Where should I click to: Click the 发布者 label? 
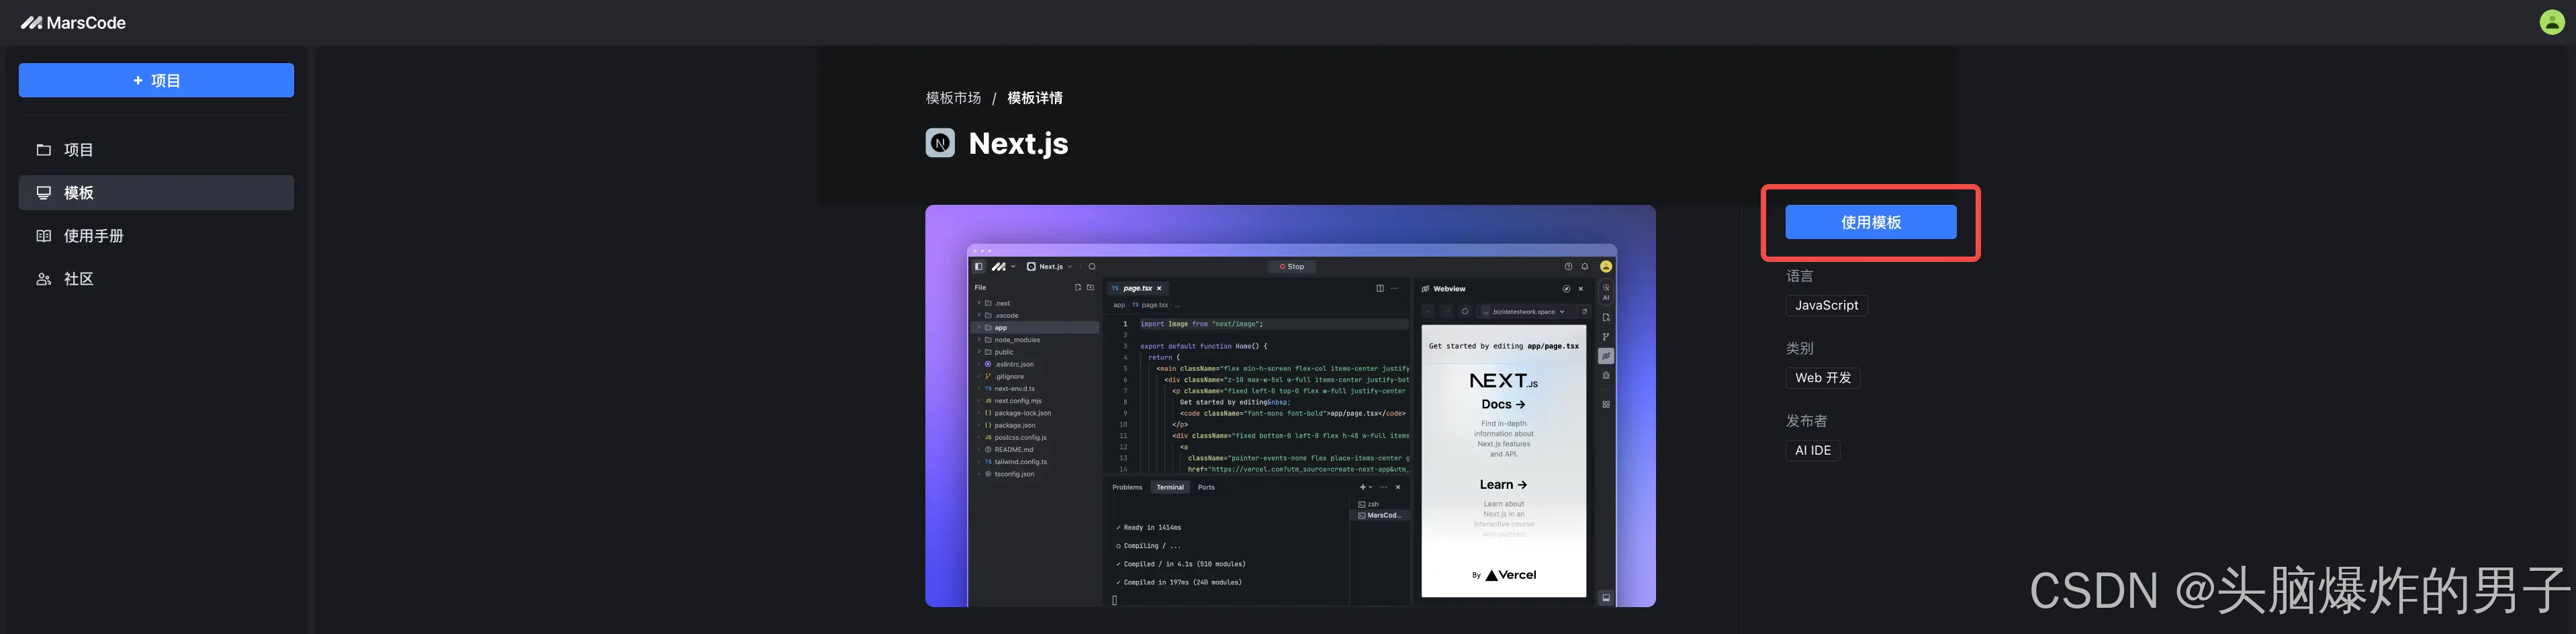pyautogui.click(x=1806, y=421)
